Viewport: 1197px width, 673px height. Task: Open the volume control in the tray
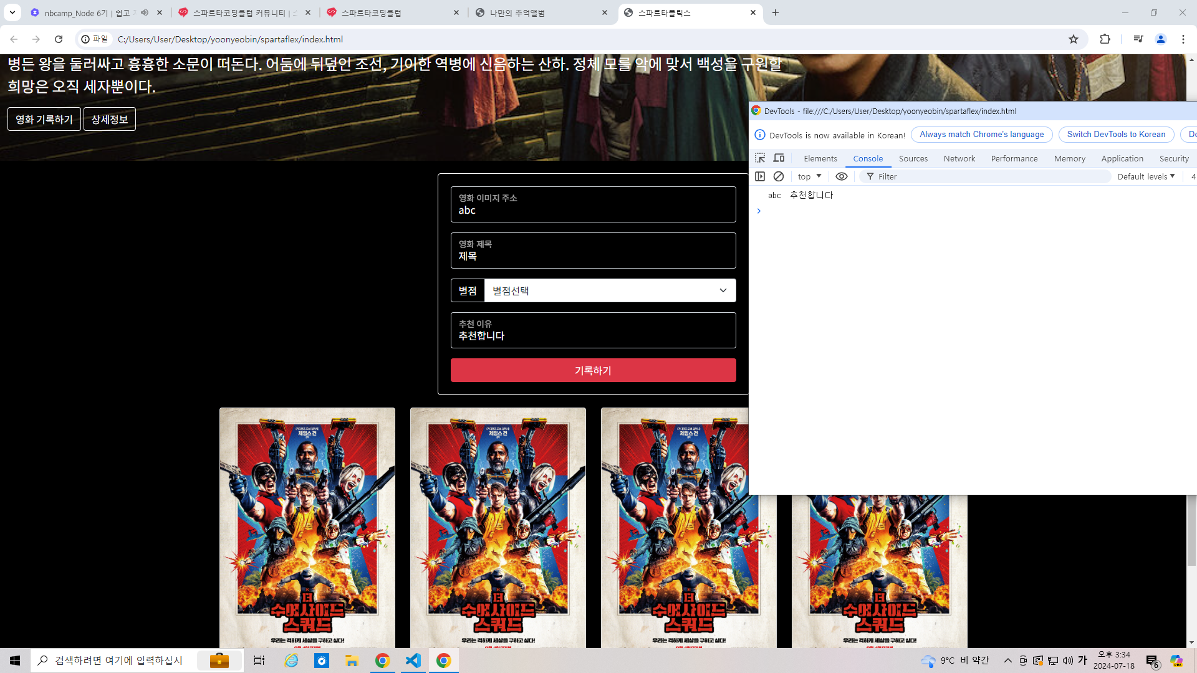click(1068, 661)
